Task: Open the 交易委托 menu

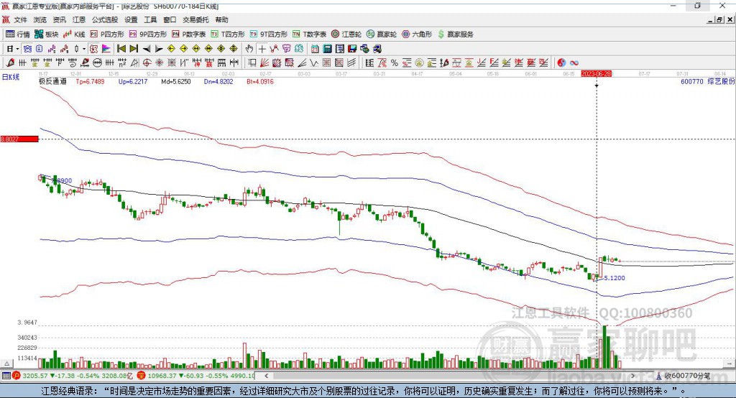Action: [195, 19]
